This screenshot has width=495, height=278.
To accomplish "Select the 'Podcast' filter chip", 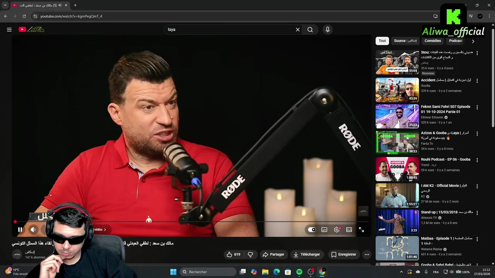I will (x=456, y=41).
